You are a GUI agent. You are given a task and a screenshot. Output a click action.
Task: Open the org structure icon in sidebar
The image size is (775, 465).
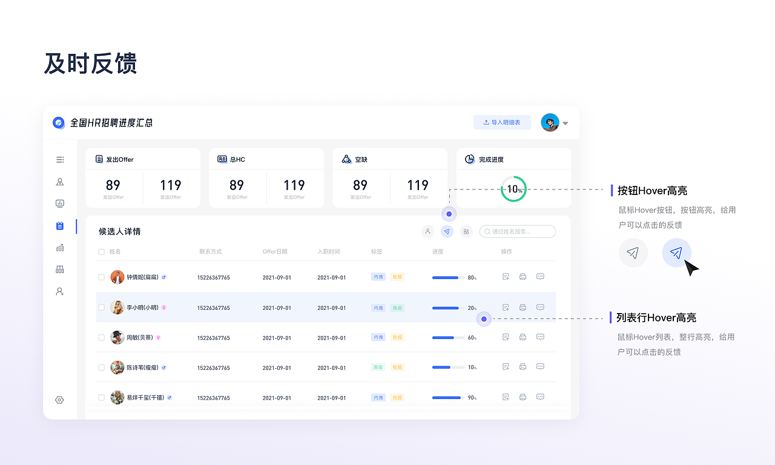pyautogui.click(x=60, y=269)
